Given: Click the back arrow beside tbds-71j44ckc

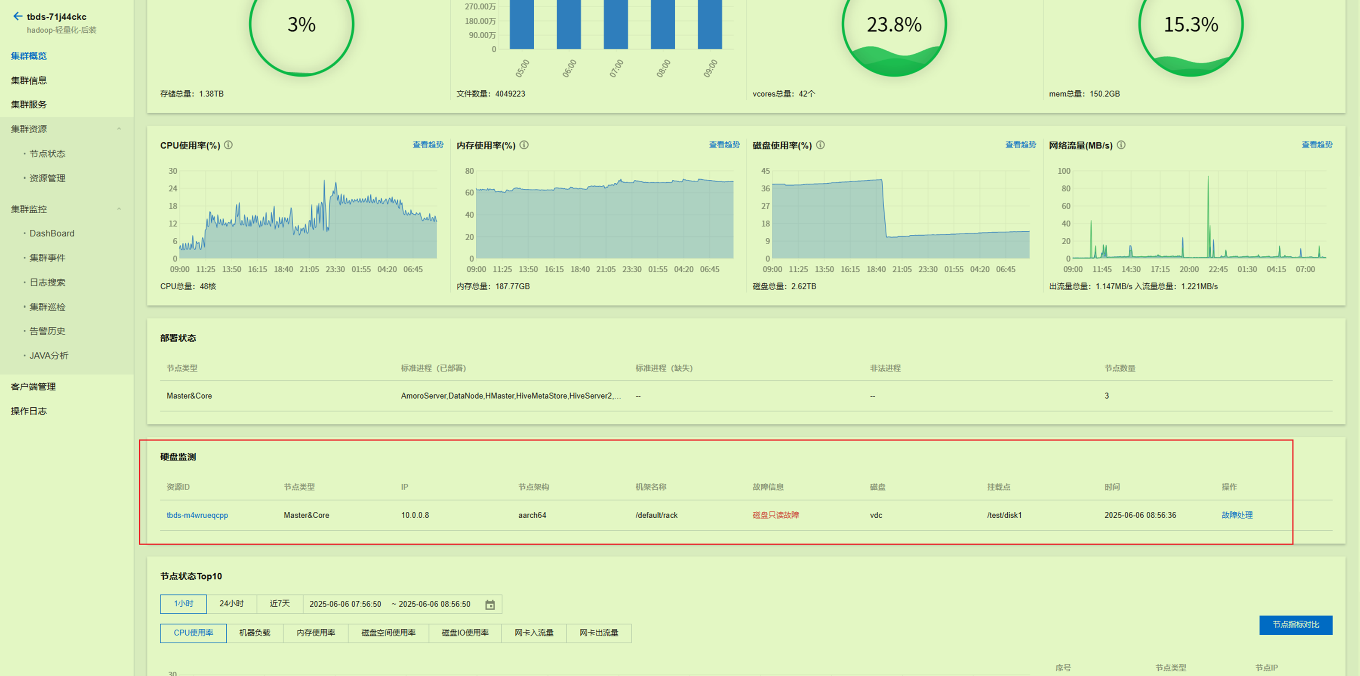Looking at the screenshot, I should (x=18, y=16).
